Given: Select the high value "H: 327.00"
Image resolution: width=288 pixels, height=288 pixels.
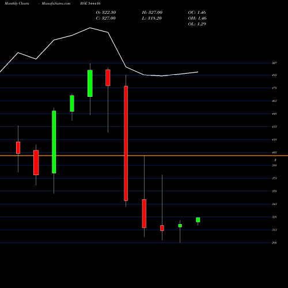Looking at the screenshot, I should [x=152, y=13].
